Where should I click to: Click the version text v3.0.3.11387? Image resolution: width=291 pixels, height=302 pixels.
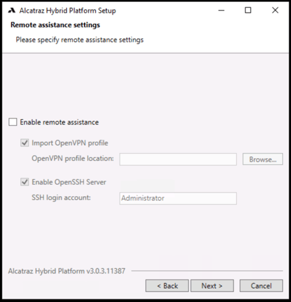click(106, 271)
